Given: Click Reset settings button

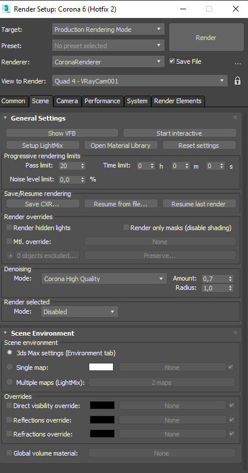Looking at the screenshot, I should [199, 145].
